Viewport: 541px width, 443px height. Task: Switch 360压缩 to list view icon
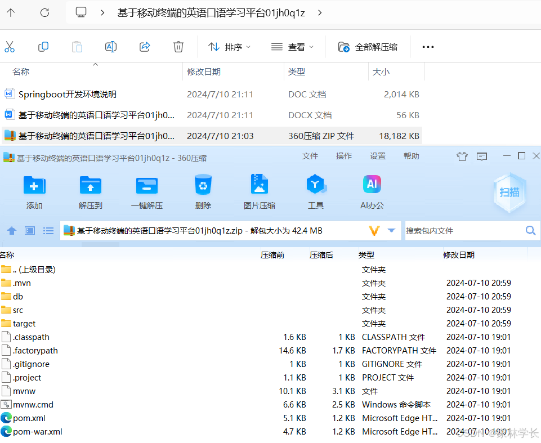(48, 230)
